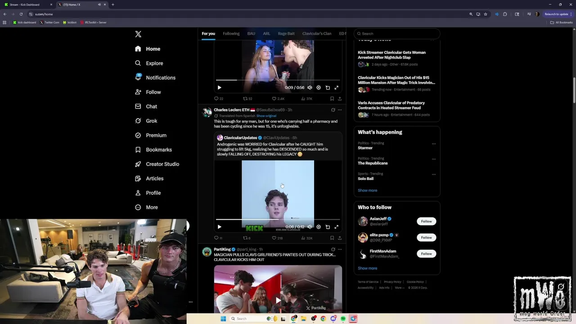576x324 pixels.
Task: Open the Chrome three-dot menu
Action: pyautogui.click(x=571, y=14)
